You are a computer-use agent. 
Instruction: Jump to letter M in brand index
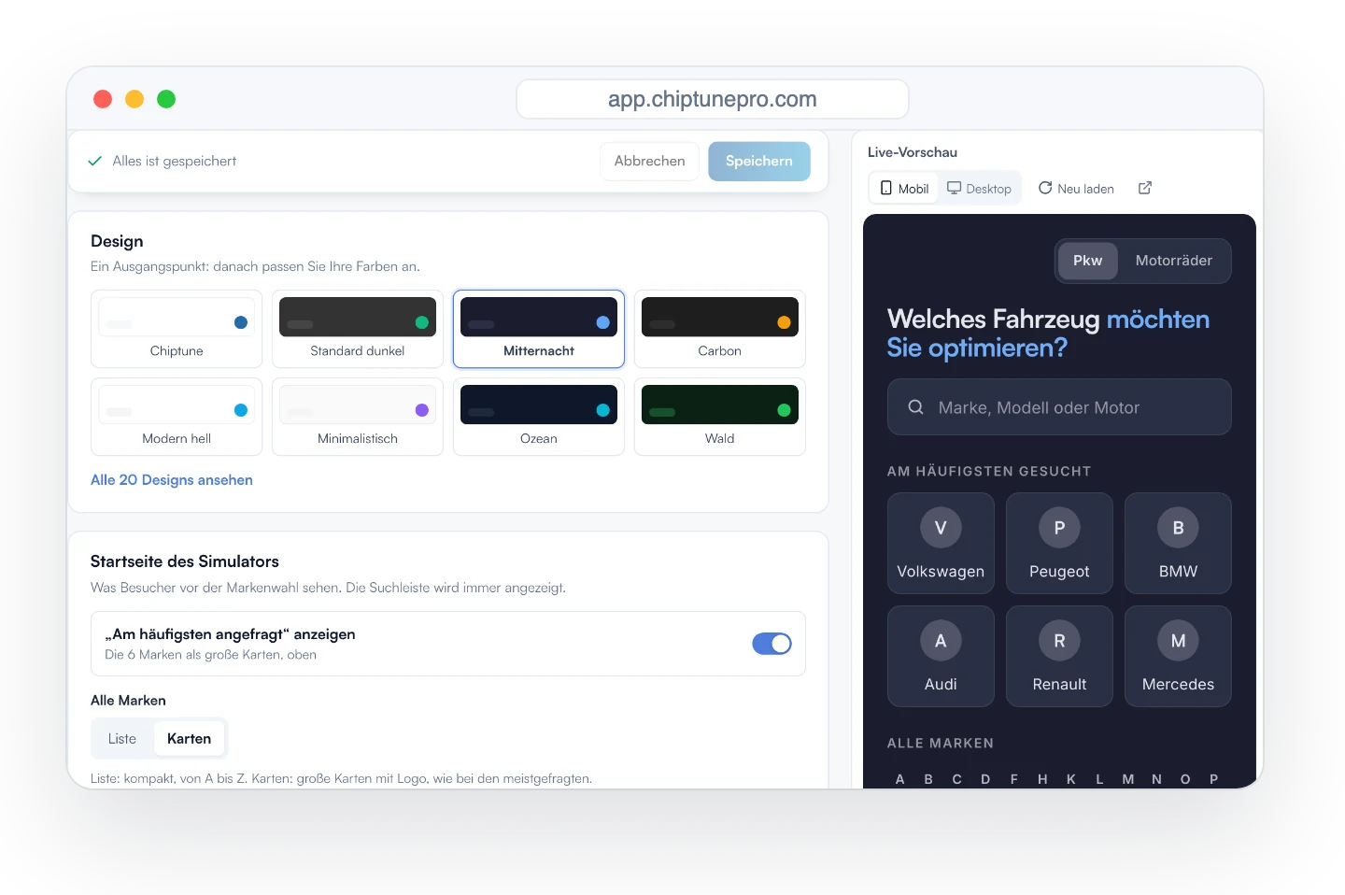click(1128, 779)
